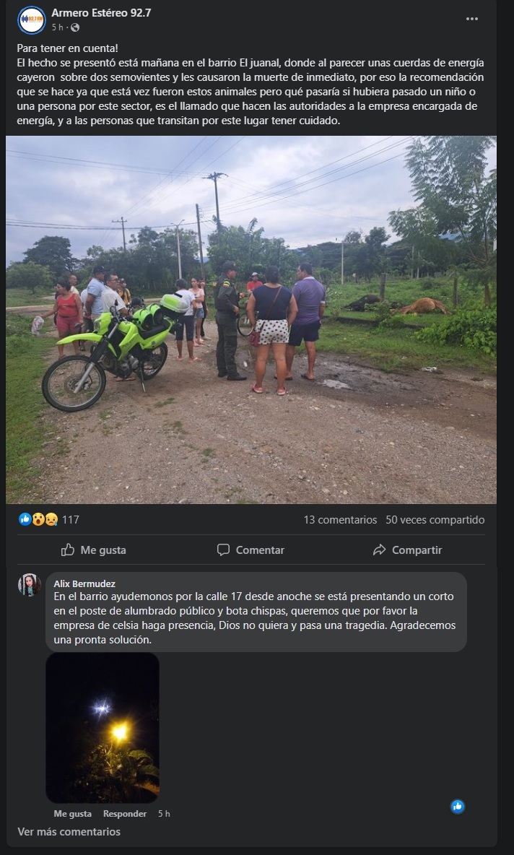Toggle Me gusta on Alix's comment
Image resolution: width=514 pixels, height=855 pixels.
coord(72,814)
